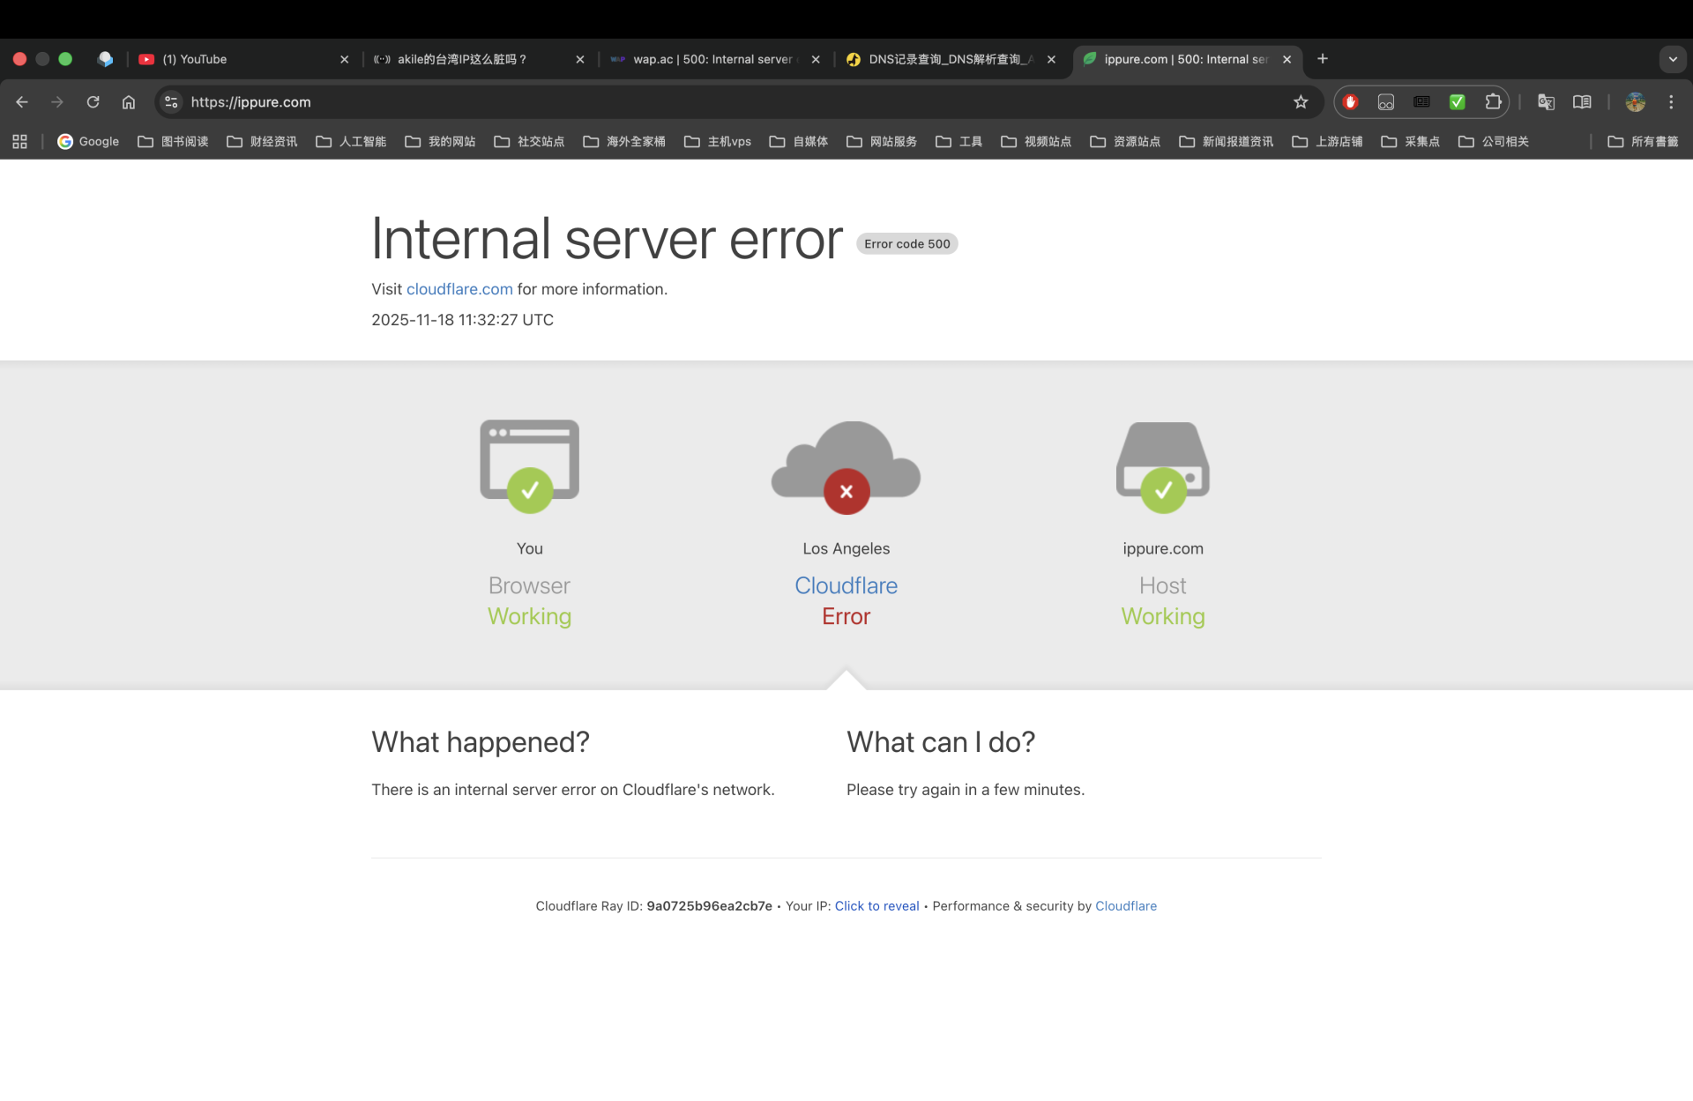Click the forward navigation arrow

57,102
